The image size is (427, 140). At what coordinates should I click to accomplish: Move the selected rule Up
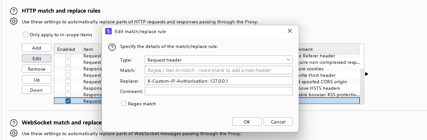[37, 80]
